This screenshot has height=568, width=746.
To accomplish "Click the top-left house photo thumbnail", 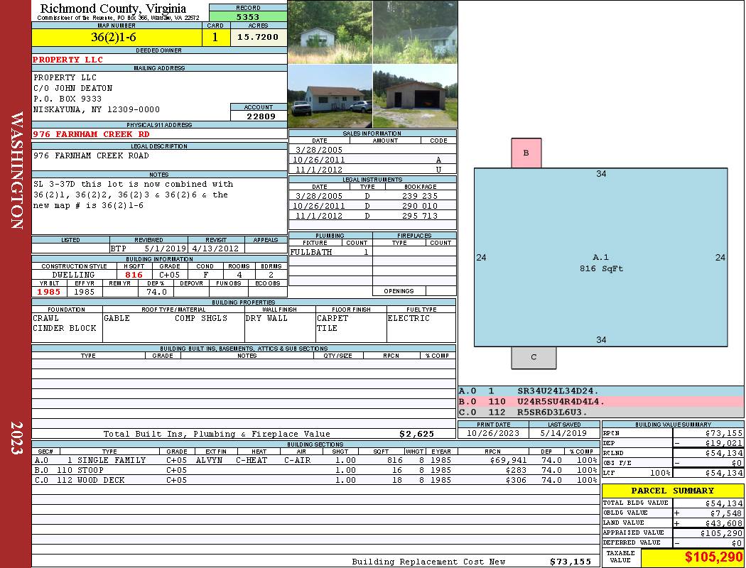I will [x=330, y=33].
